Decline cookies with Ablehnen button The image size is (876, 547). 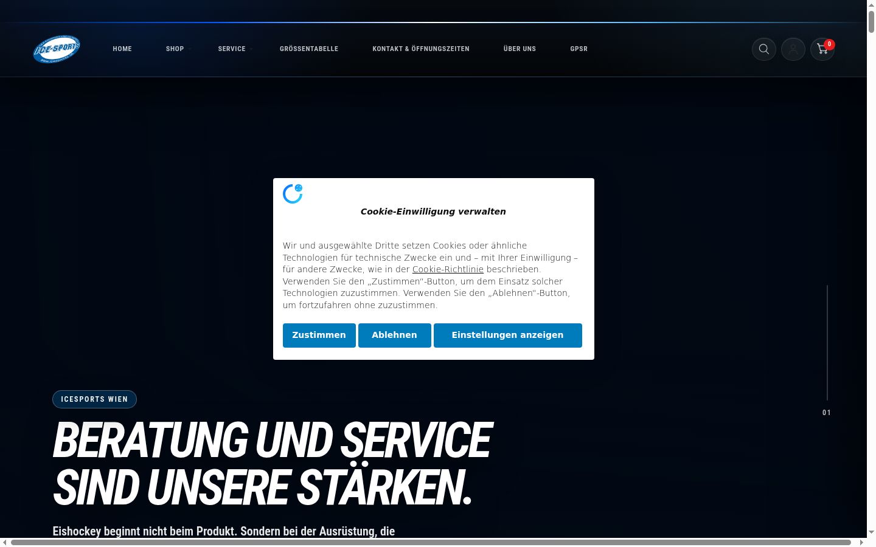(395, 335)
